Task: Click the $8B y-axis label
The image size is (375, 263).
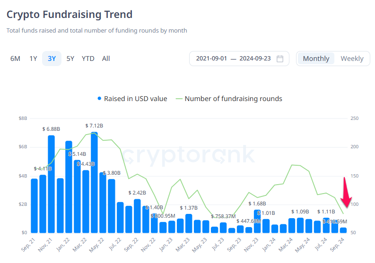Action: tap(23, 118)
